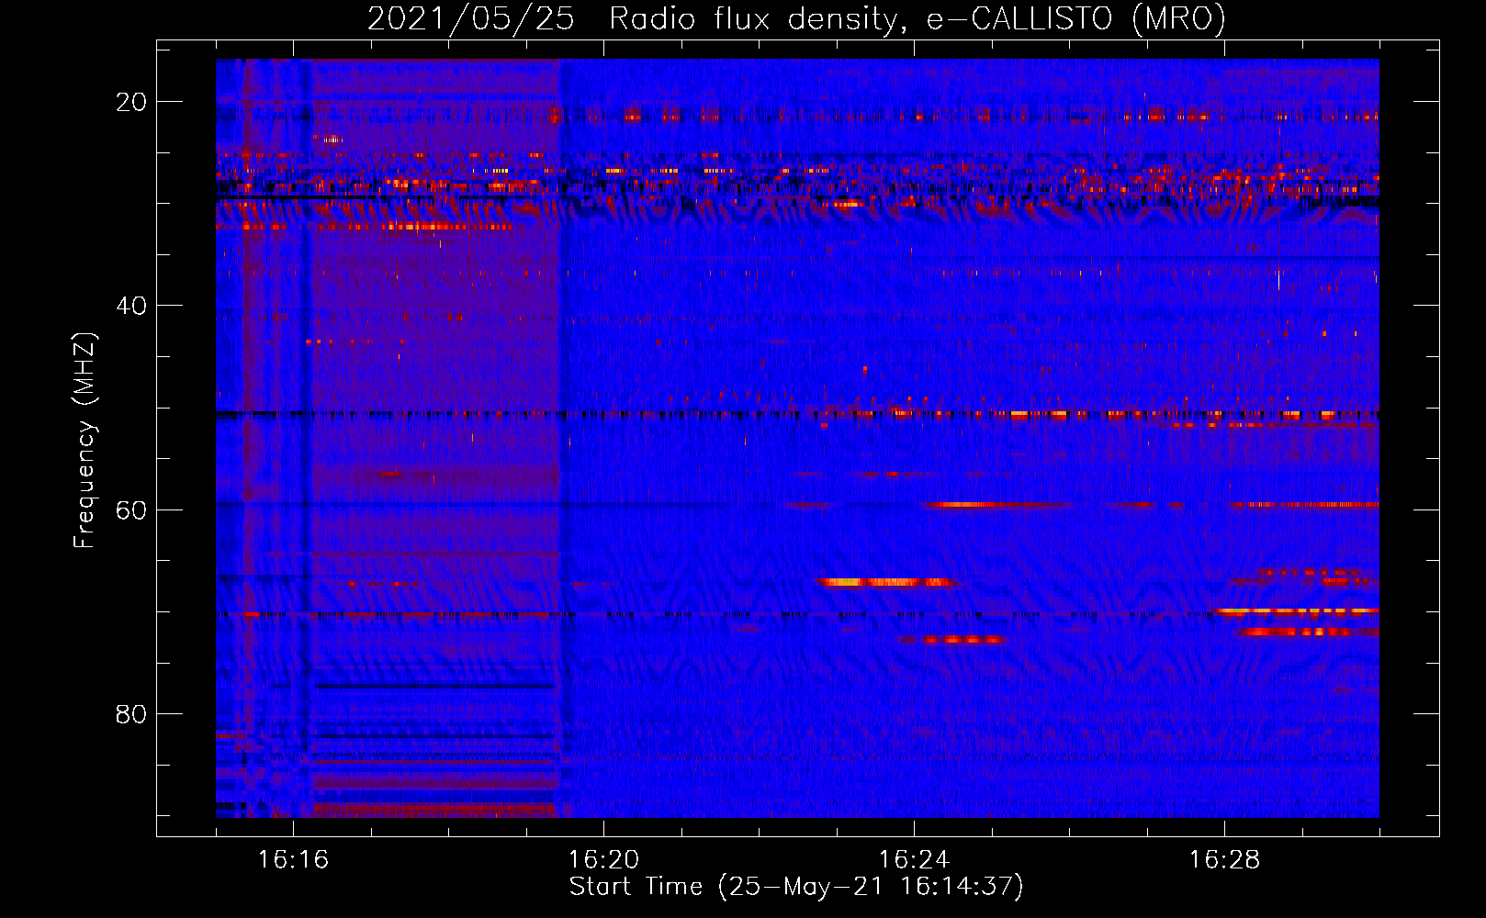
Task: Click the plot title 'Radio flux density, e-CALLISTO (MRO)'
Action: coord(917,19)
